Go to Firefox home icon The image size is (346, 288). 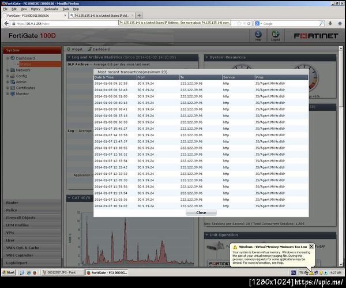(340, 24)
